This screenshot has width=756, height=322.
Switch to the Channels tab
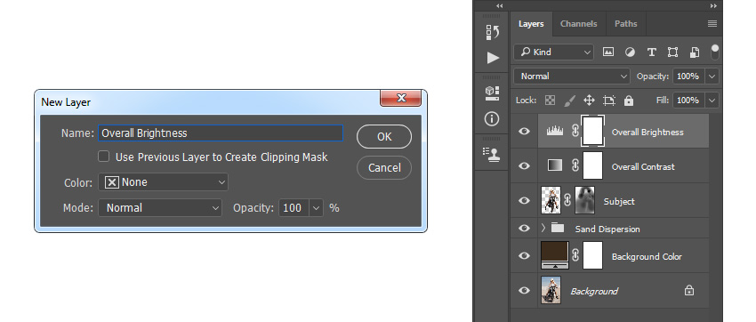click(x=579, y=24)
